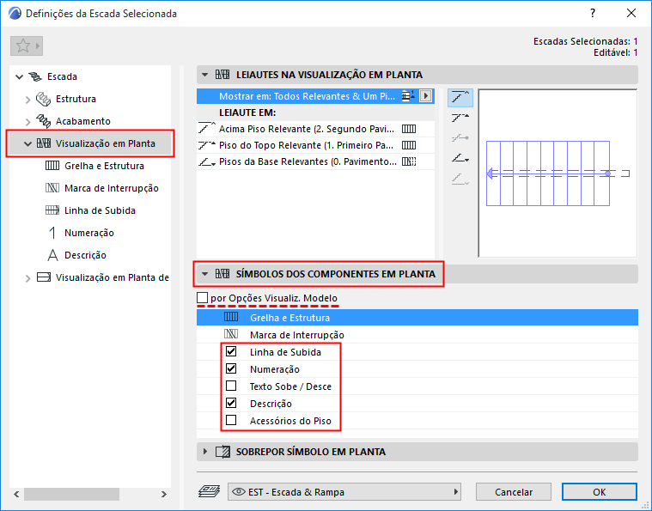The height and width of the screenshot is (511, 652).
Task: Click layout symbol icon of Pisos da Base
Action: [x=409, y=161]
